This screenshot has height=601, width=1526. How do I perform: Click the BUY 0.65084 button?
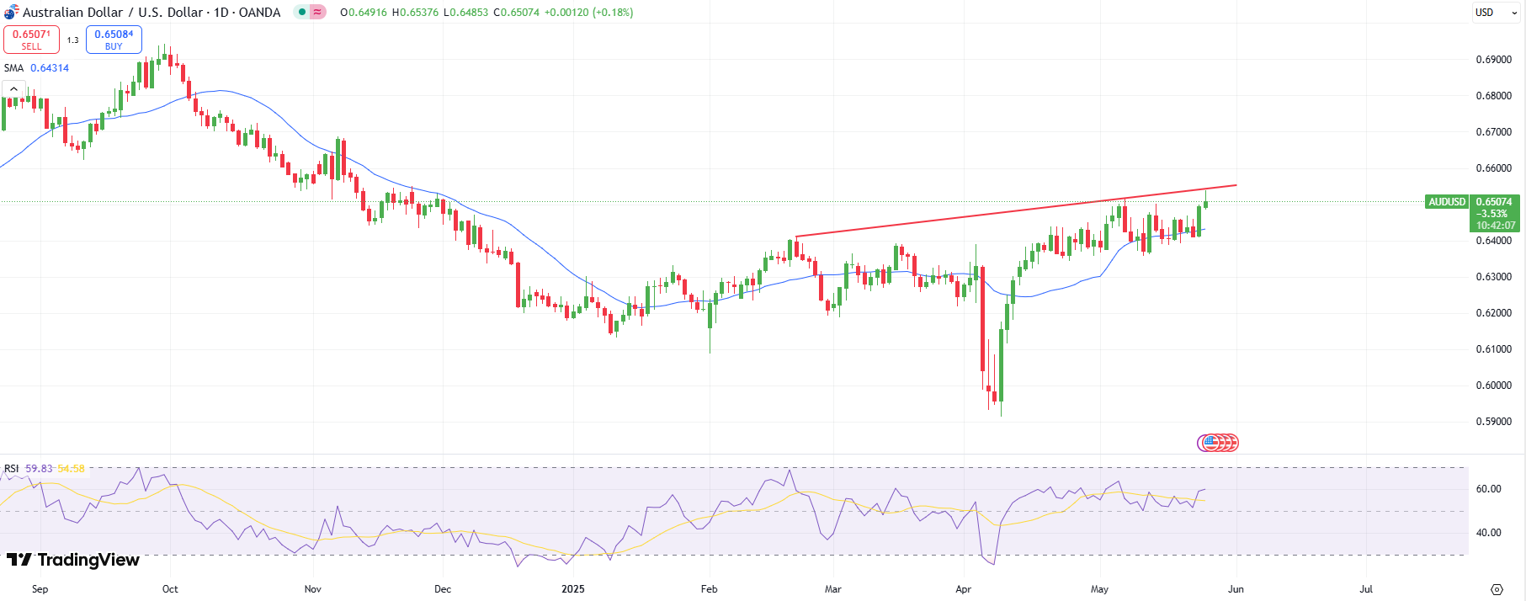pyautogui.click(x=114, y=40)
